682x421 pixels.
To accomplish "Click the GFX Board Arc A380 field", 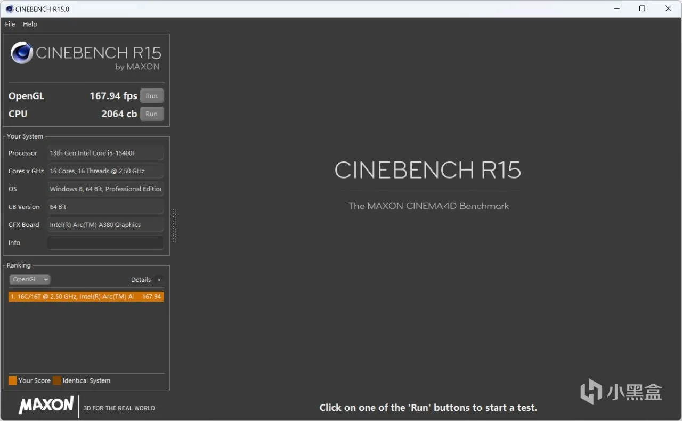I will coord(105,225).
